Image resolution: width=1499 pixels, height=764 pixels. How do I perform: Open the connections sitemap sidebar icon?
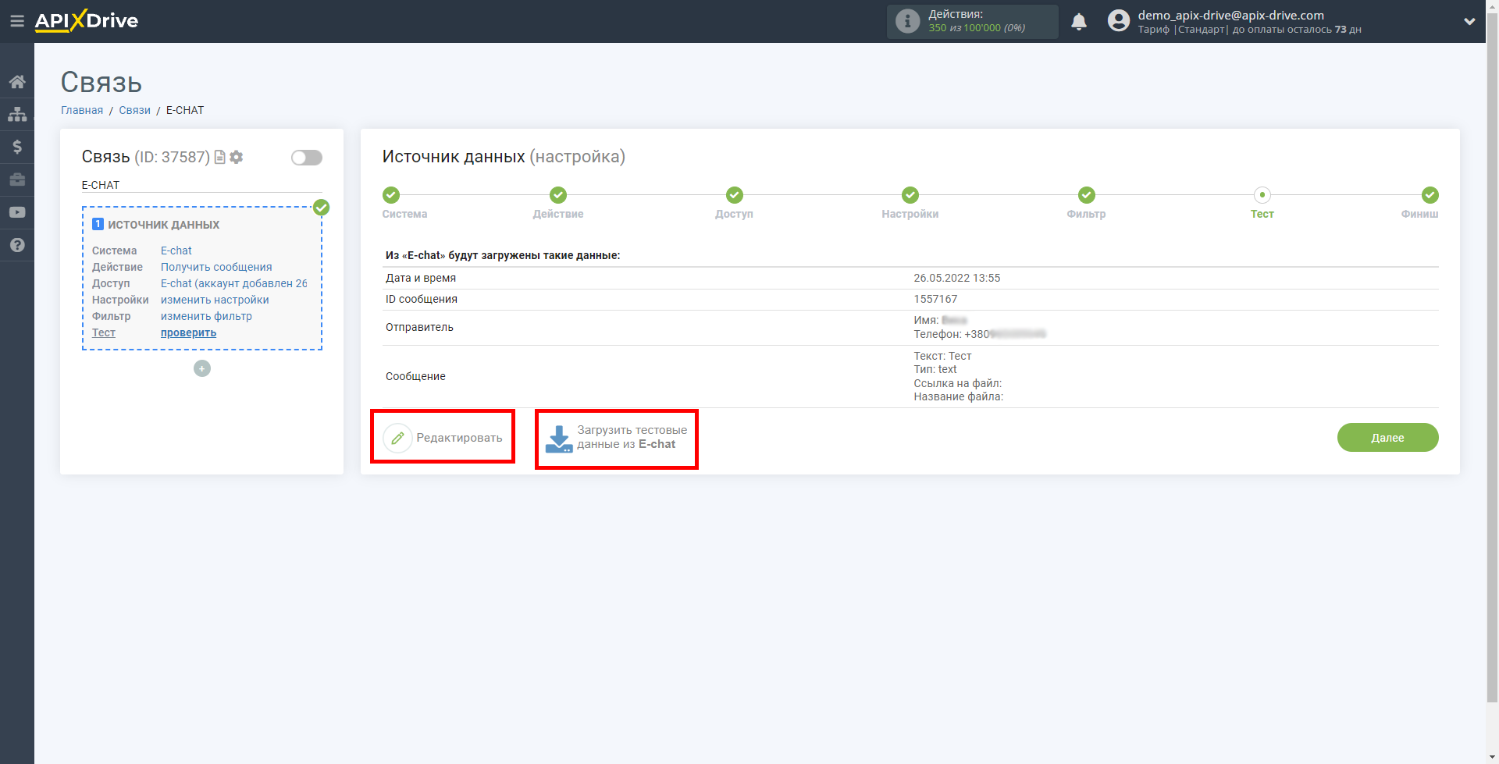point(17,114)
